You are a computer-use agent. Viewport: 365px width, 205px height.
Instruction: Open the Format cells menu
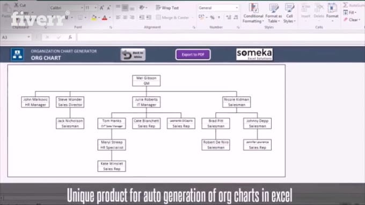332,13
